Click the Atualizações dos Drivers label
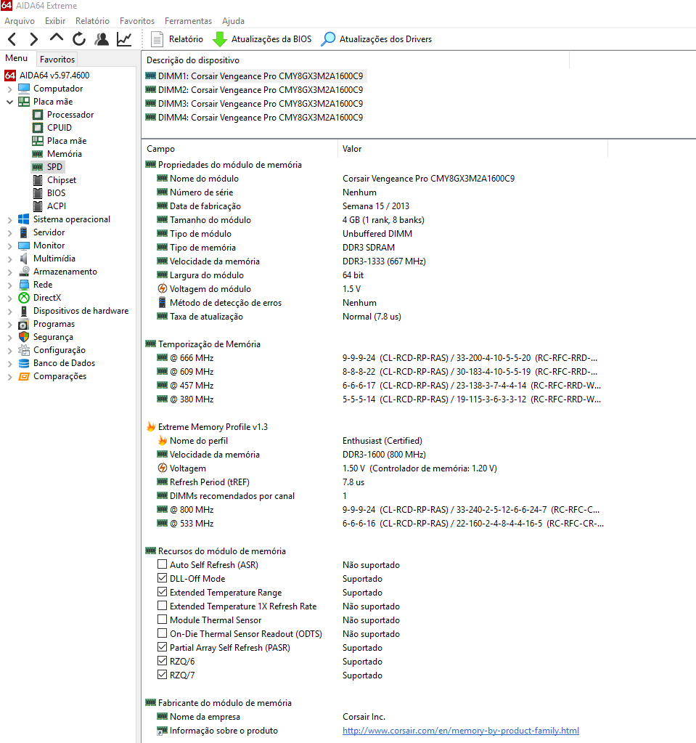The width and height of the screenshot is (696, 743). pyautogui.click(x=385, y=38)
